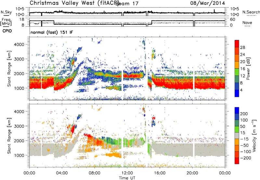
Task: Pick the blue bottom segment of power colorbar
Action: click(x=237, y=93)
